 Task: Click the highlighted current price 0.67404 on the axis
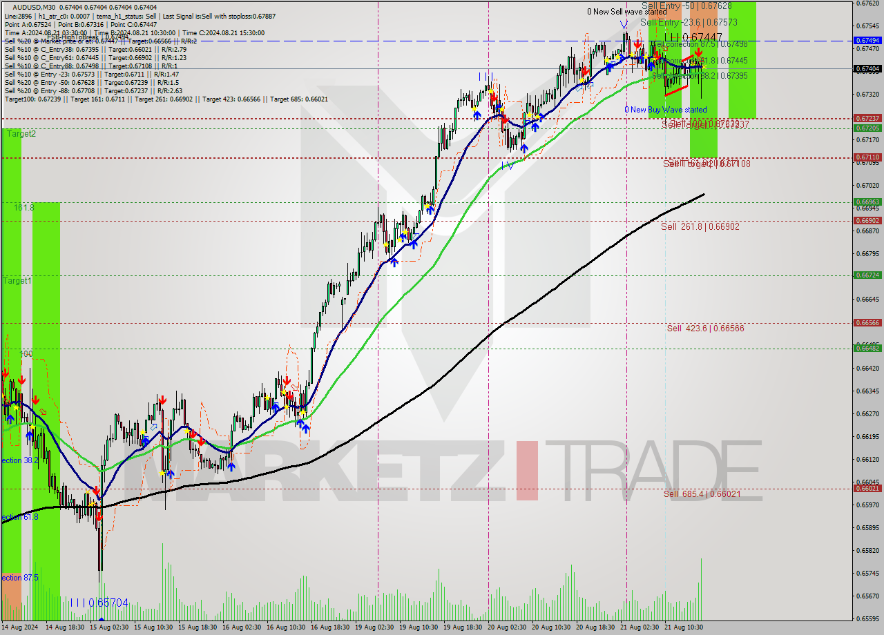point(867,69)
